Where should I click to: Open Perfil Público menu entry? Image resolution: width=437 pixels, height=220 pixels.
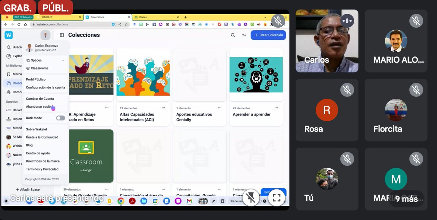36,79
